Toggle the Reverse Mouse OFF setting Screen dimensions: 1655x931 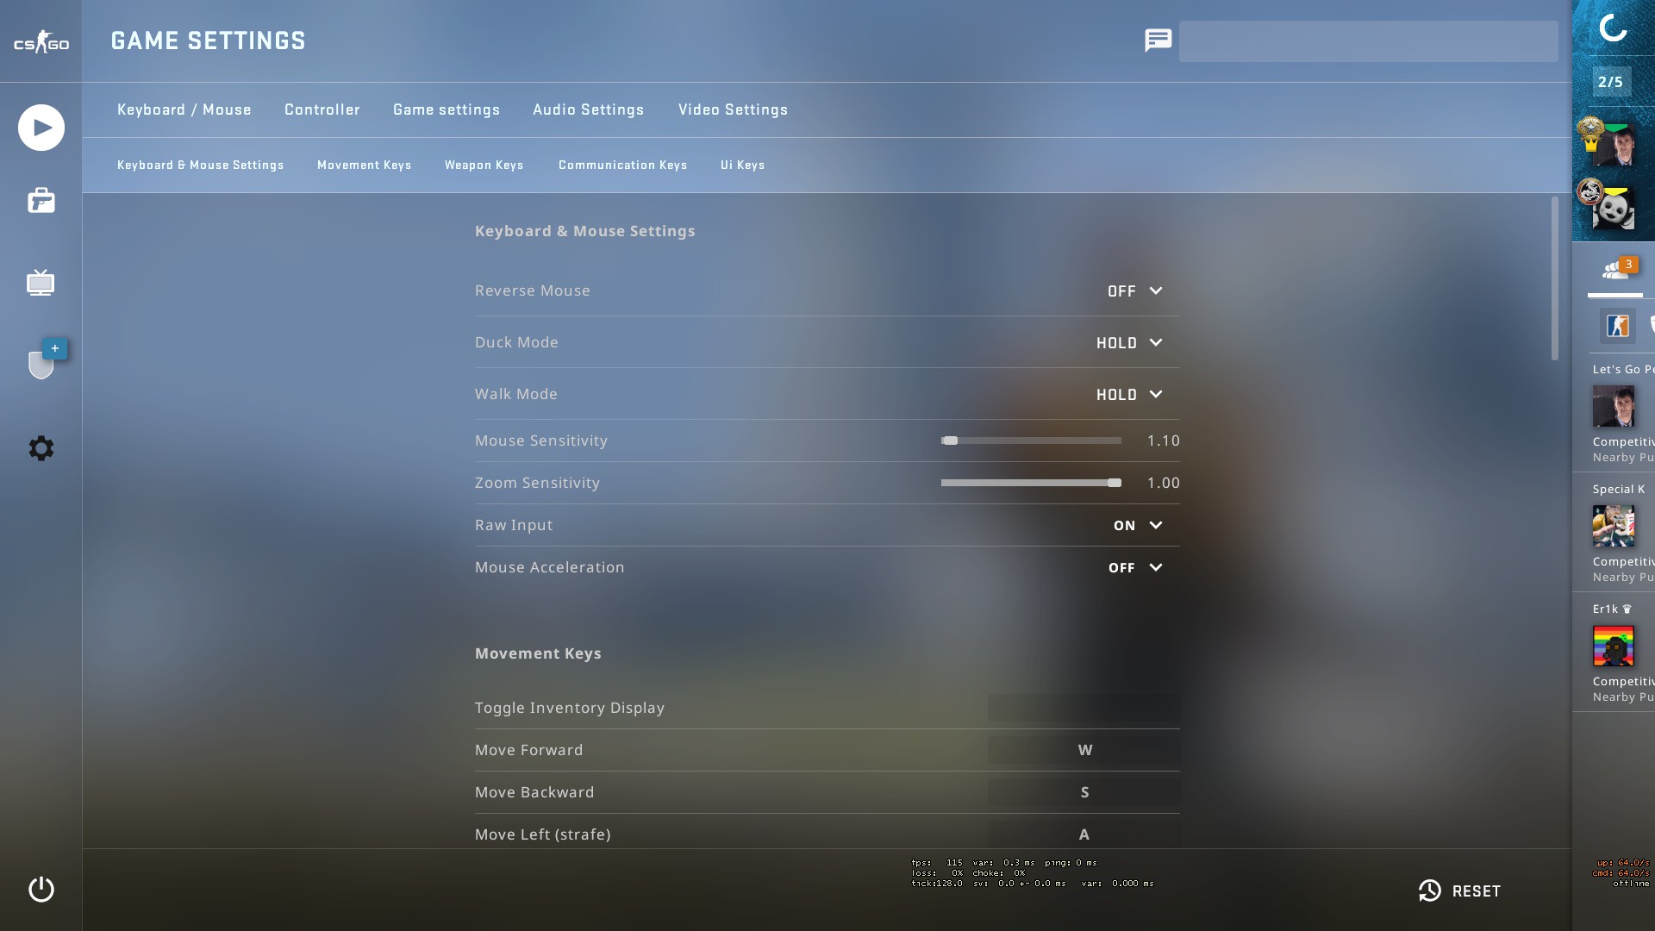(x=1134, y=291)
